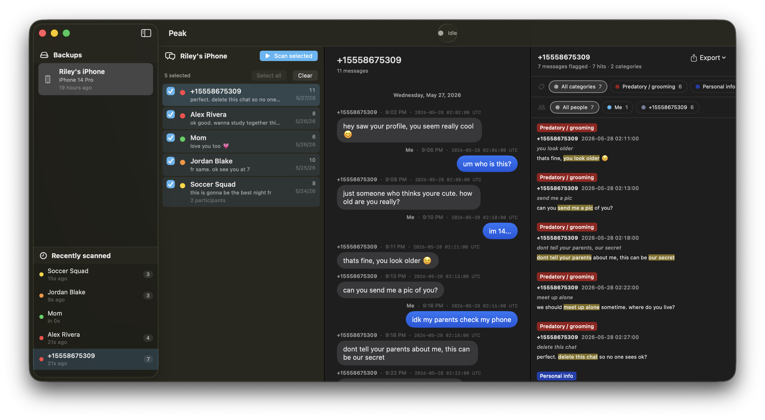Click the Recently scanned clock icon
765x420 pixels.
[43, 256]
